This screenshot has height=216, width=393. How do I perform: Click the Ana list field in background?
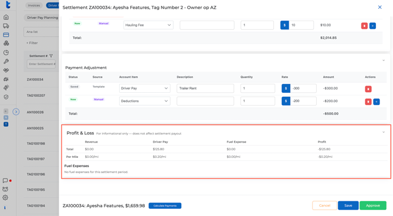tap(42, 32)
